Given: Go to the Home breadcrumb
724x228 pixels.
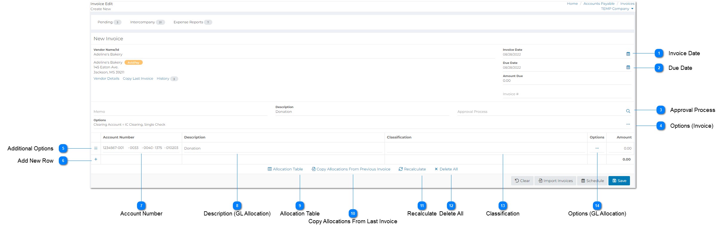Looking at the screenshot, I should [x=572, y=4].
